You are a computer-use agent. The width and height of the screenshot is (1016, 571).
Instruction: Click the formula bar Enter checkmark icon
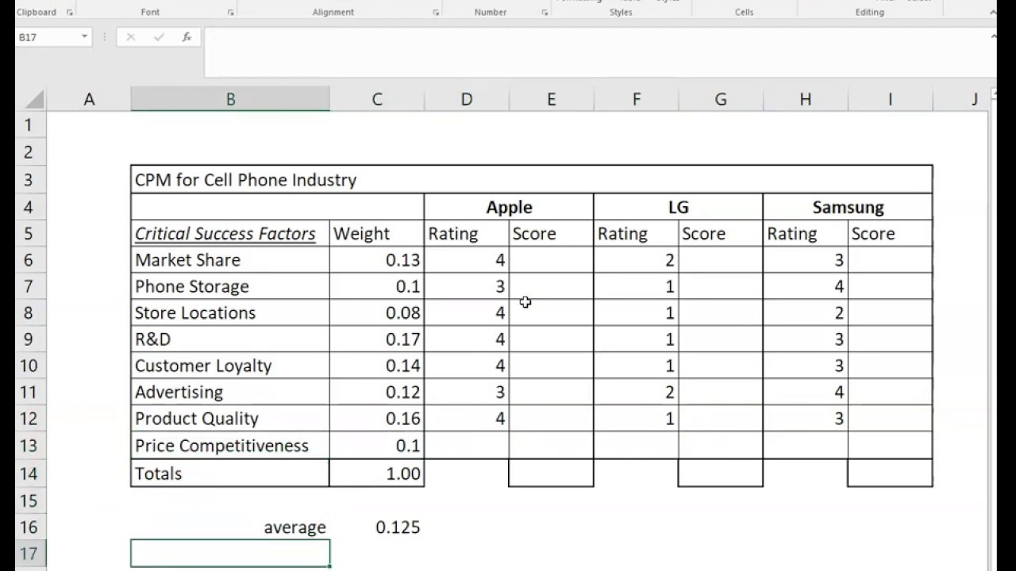[x=159, y=37]
